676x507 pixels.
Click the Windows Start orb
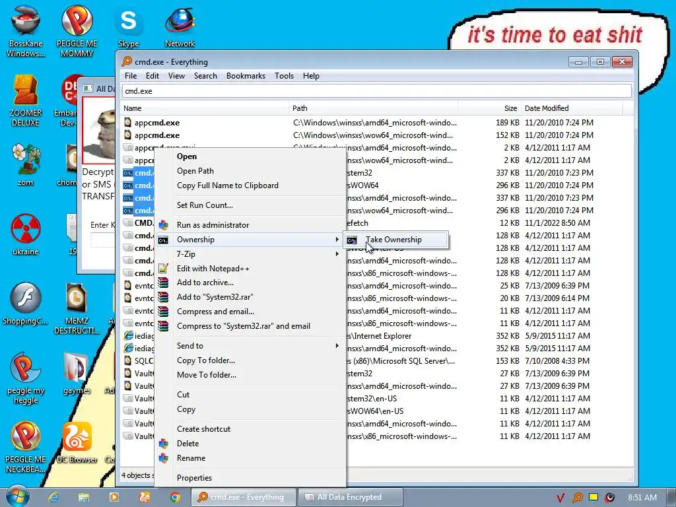click(x=18, y=497)
